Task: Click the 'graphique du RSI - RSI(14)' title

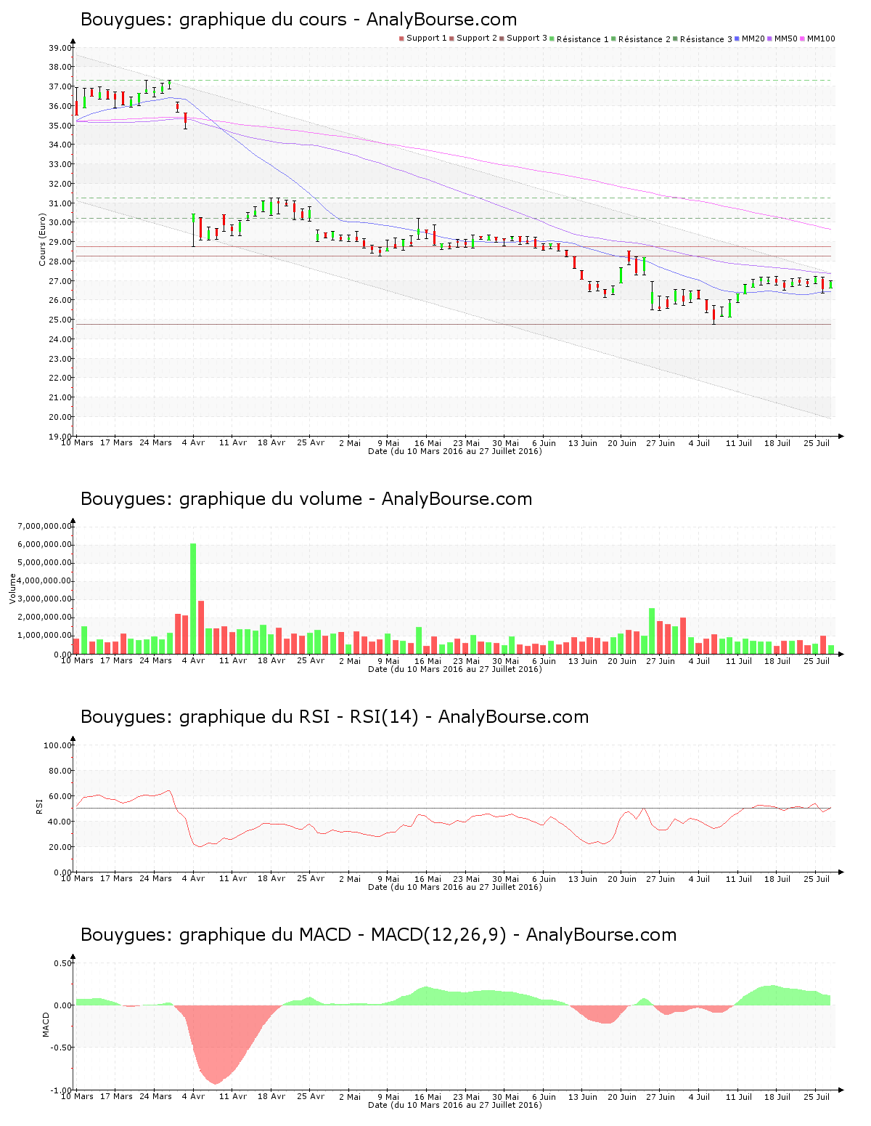Action: [335, 717]
